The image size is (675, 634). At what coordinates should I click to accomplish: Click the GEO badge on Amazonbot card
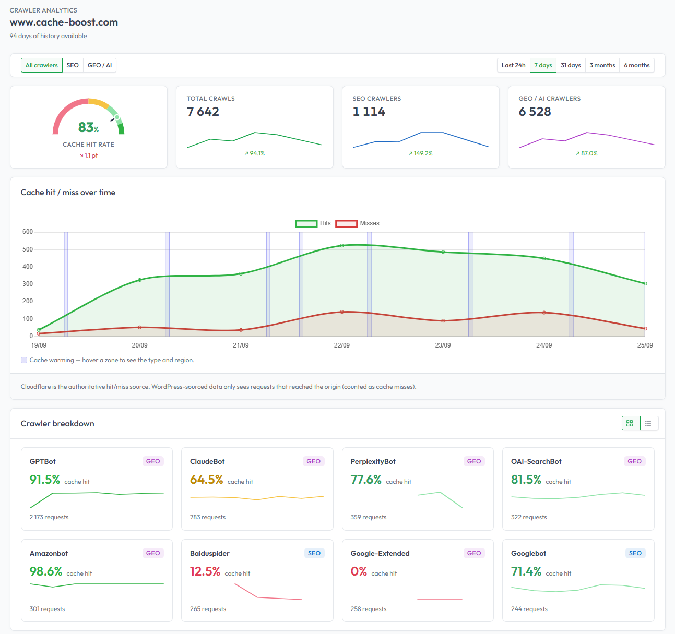click(153, 553)
